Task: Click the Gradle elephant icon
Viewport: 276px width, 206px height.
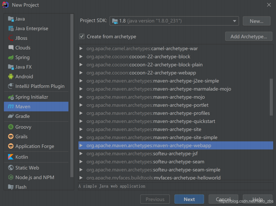Action: click(11, 116)
